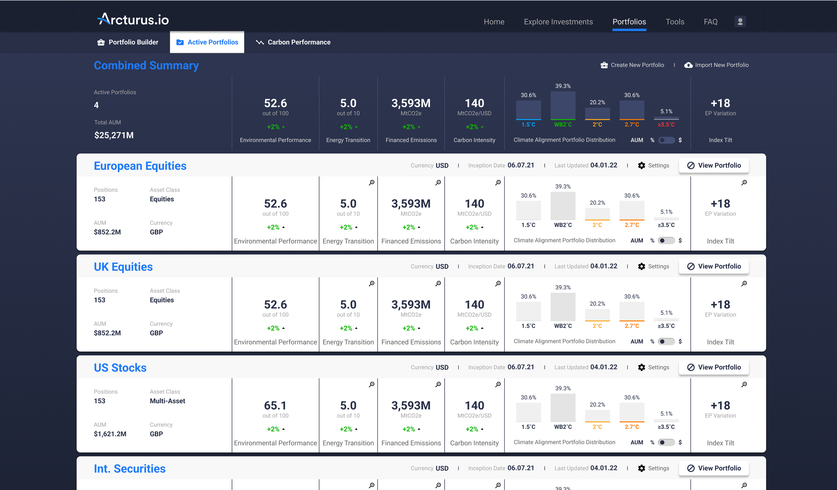The image size is (837, 490).
Task: Open the Carbon Performance tab
Action: point(293,42)
